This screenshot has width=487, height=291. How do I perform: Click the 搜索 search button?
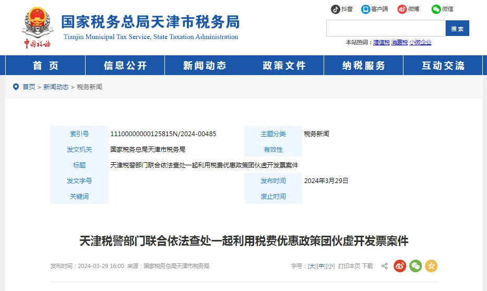457,28
